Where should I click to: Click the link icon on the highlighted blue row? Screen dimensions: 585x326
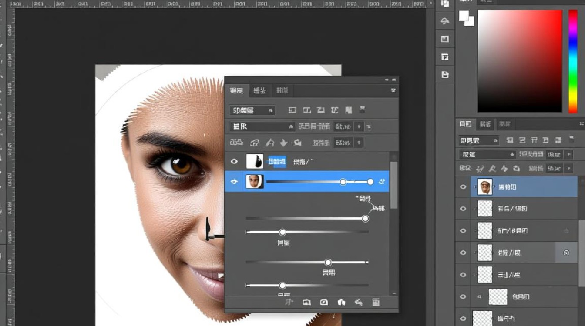[382, 182]
